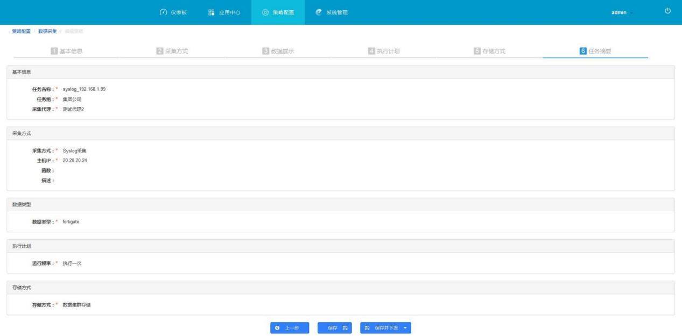Go to step 2 采集方式 tab

[x=172, y=51]
